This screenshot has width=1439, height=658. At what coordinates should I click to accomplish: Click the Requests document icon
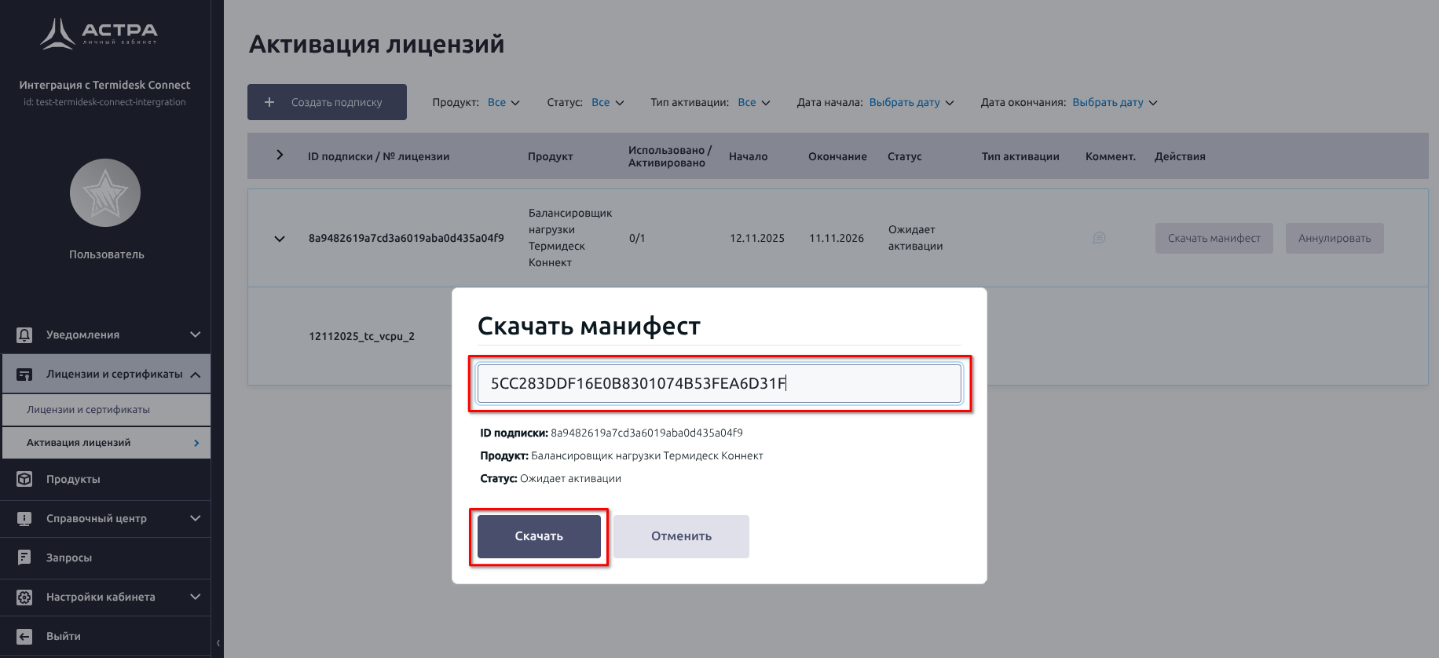tap(24, 557)
